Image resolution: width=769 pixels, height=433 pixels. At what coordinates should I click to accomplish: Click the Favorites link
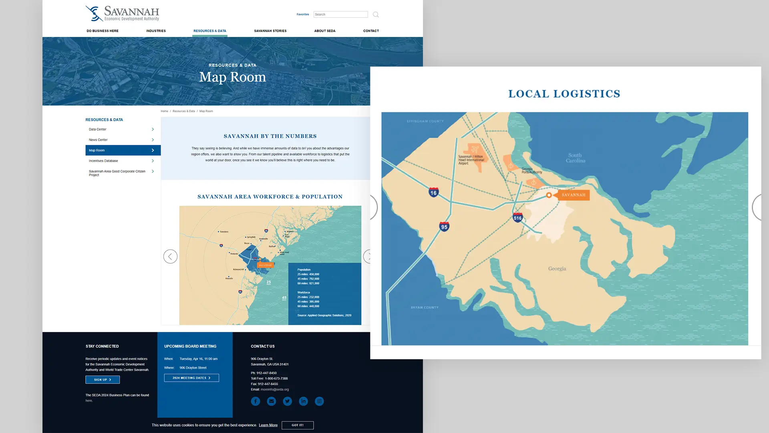click(303, 14)
